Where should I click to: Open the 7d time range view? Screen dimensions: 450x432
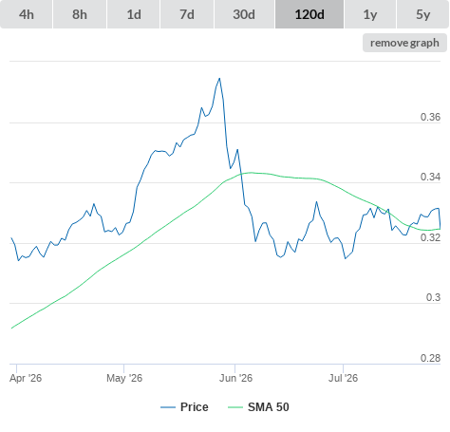pos(187,14)
